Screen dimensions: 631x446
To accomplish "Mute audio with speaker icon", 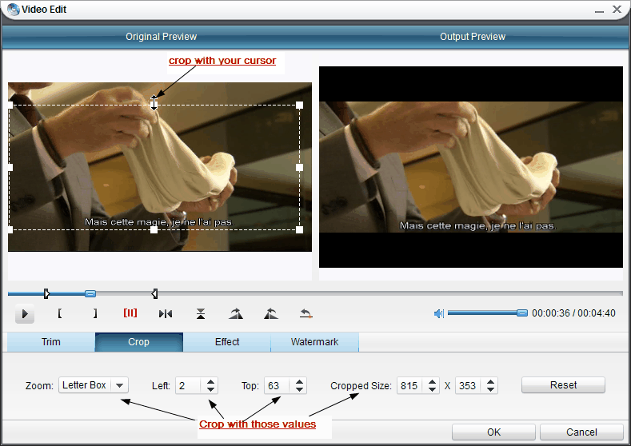I will point(438,313).
